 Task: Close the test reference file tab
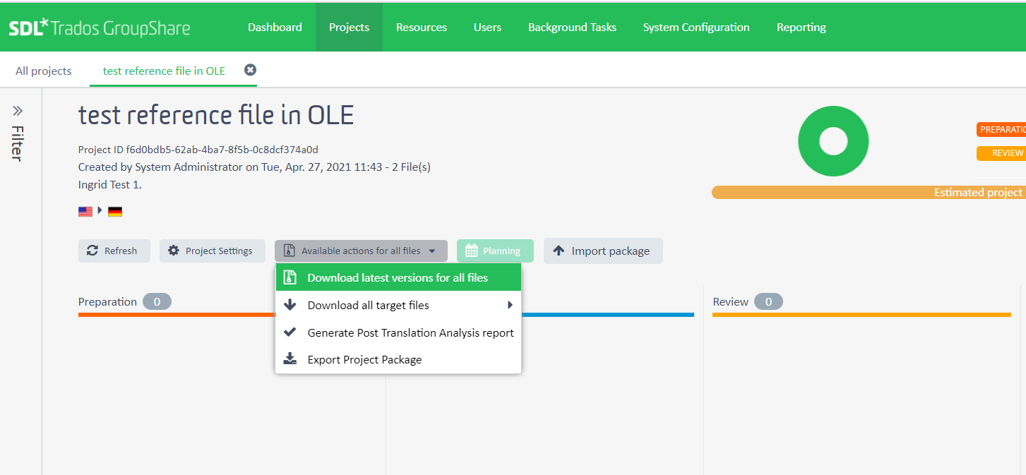click(x=250, y=70)
